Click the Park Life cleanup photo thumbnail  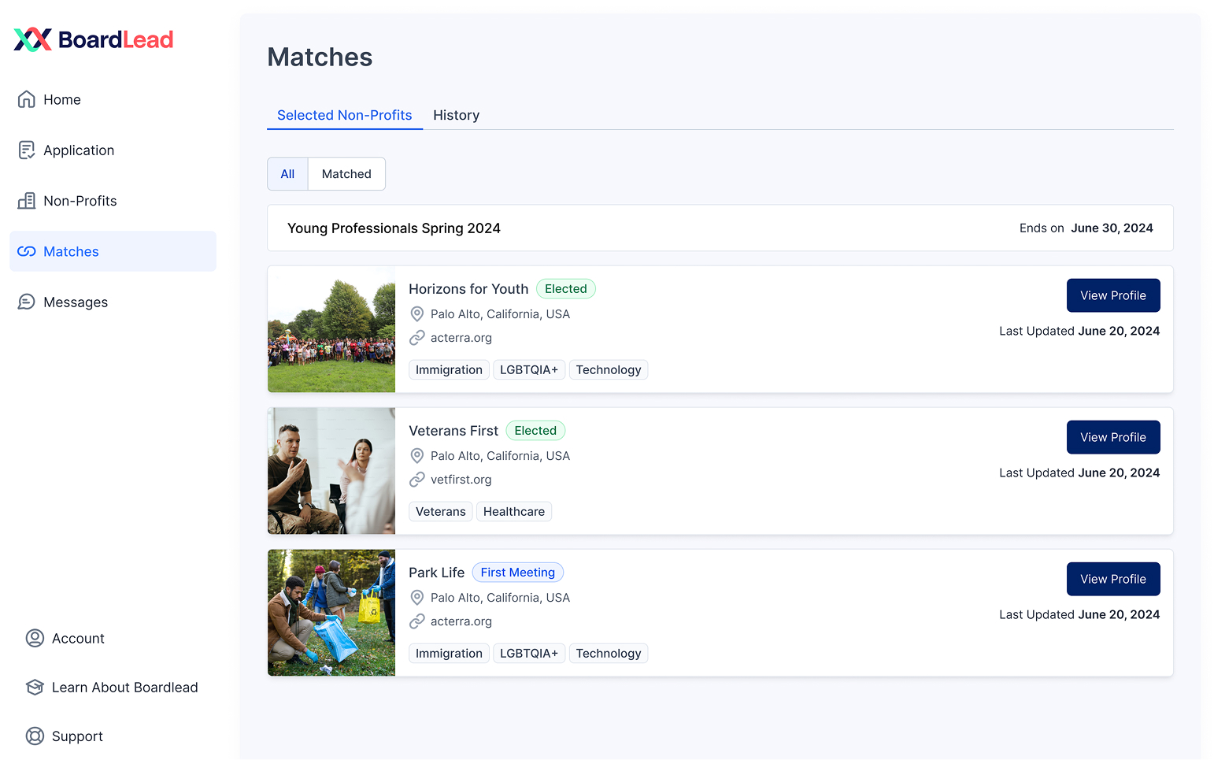pyautogui.click(x=331, y=613)
